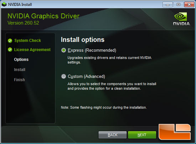196x144 pixels.
Task: Click the System Check green checkmark icon
Action: (10, 41)
